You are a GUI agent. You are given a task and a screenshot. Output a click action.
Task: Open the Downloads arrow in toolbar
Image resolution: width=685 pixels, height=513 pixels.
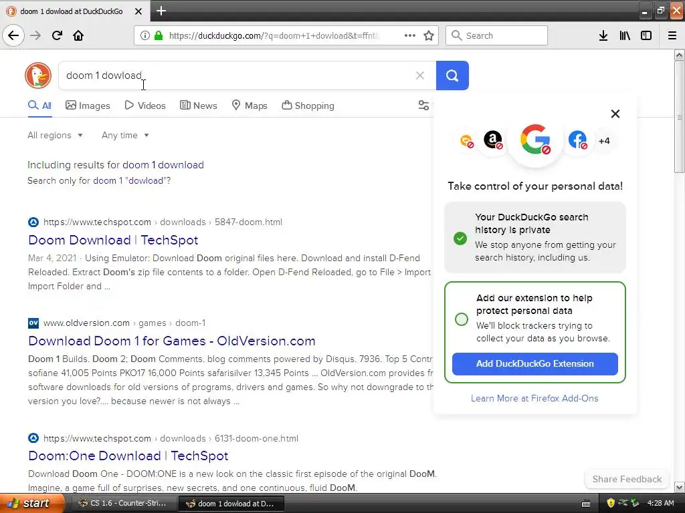click(x=603, y=35)
